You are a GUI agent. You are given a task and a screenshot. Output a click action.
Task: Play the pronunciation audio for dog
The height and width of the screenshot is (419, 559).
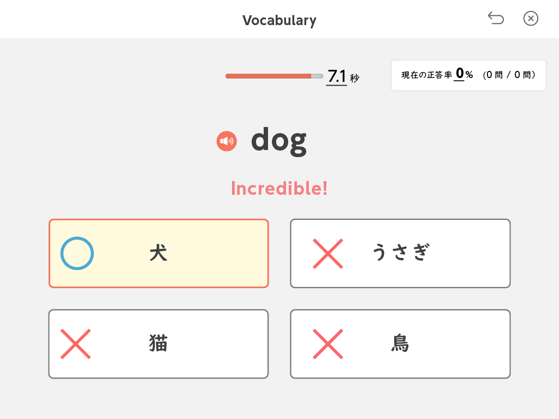(x=227, y=142)
